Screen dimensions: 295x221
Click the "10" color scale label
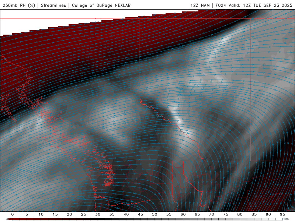pyautogui.click(x=41, y=214)
